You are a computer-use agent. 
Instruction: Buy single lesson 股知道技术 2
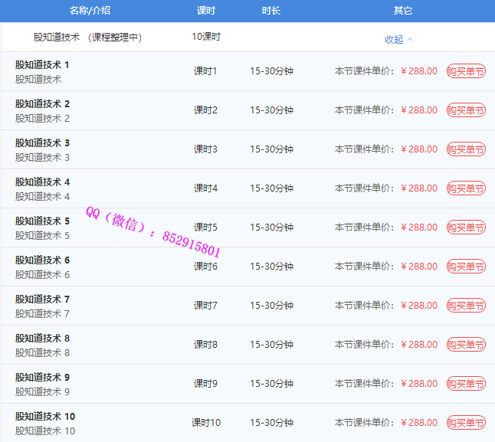466,110
